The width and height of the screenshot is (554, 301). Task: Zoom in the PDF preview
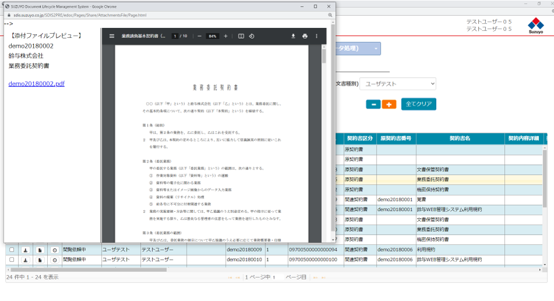tap(226, 36)
